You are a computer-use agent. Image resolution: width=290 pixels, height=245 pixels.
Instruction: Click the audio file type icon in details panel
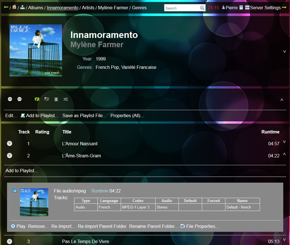point(15,190)
